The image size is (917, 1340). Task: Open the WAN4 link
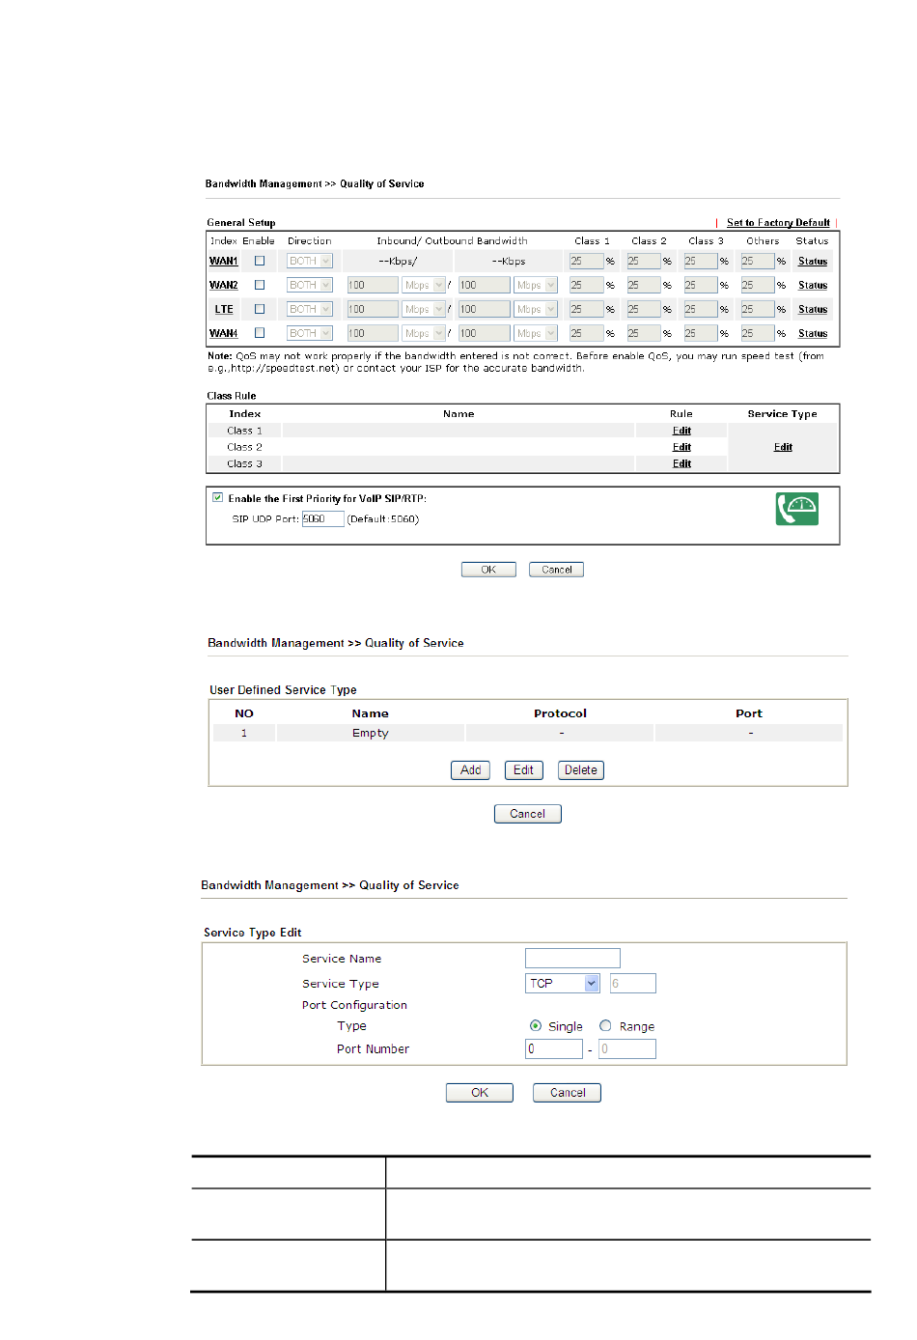pos(224,333)
